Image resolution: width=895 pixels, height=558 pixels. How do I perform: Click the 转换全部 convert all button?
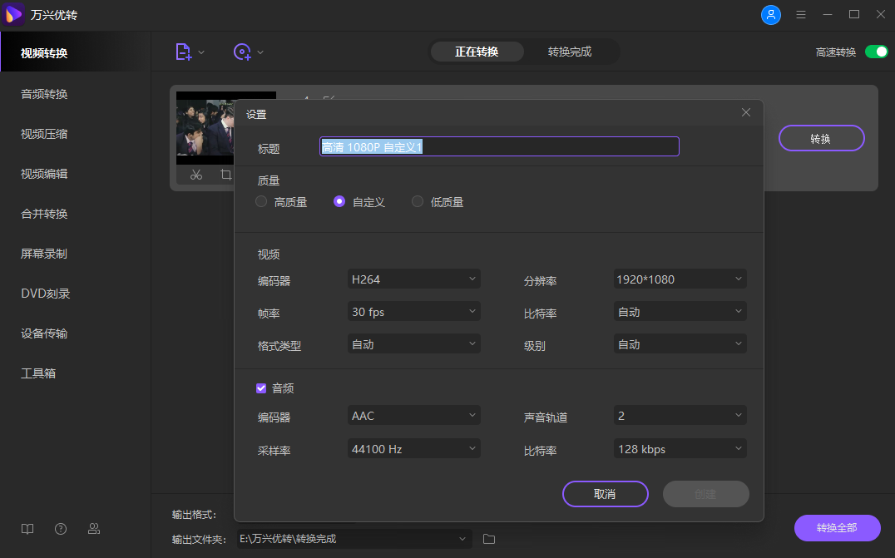(x=837, y=528)
